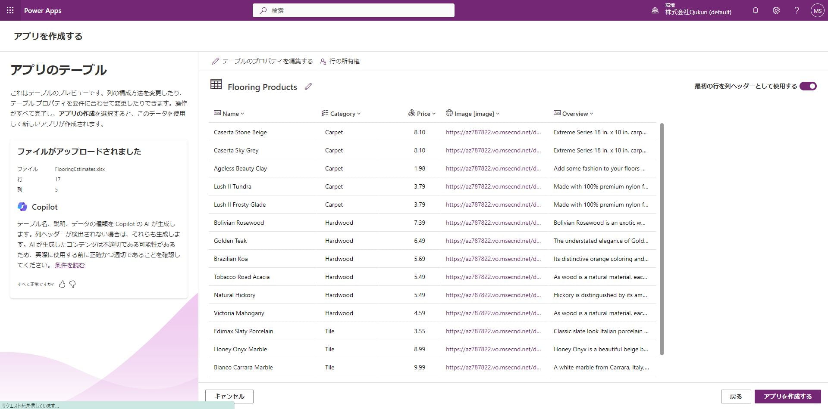Open the app launcher waffle icon
The width and height of the screenshot is (828, 409).
10,10
